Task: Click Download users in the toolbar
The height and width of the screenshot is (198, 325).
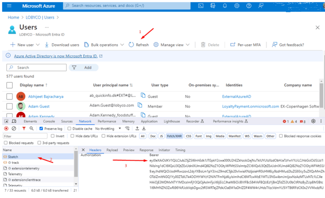Action: point(62,45)
